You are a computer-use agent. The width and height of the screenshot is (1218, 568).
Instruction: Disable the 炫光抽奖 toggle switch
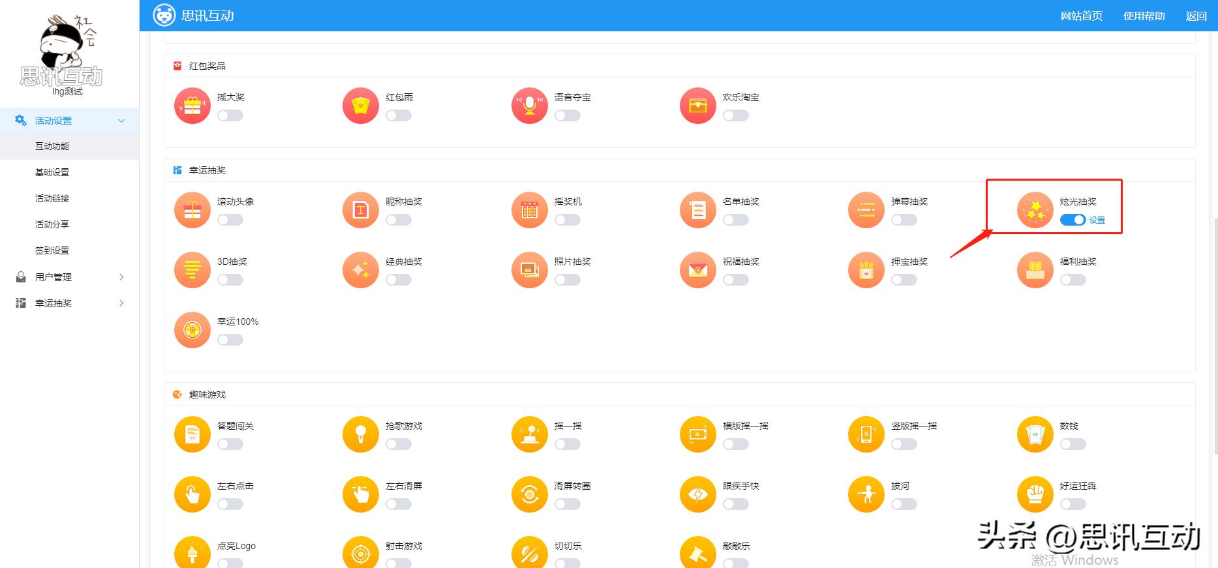tap(1073, 220)
